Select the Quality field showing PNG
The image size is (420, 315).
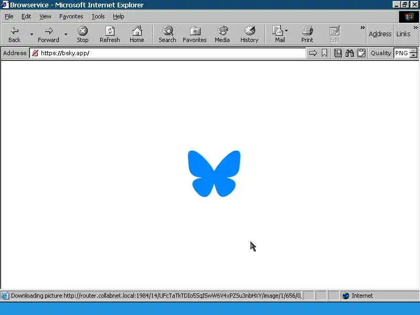pos(402,53)
